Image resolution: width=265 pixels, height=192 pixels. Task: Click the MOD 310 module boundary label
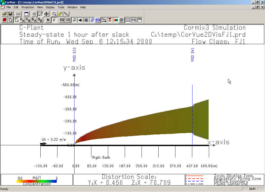click(74, 55)
